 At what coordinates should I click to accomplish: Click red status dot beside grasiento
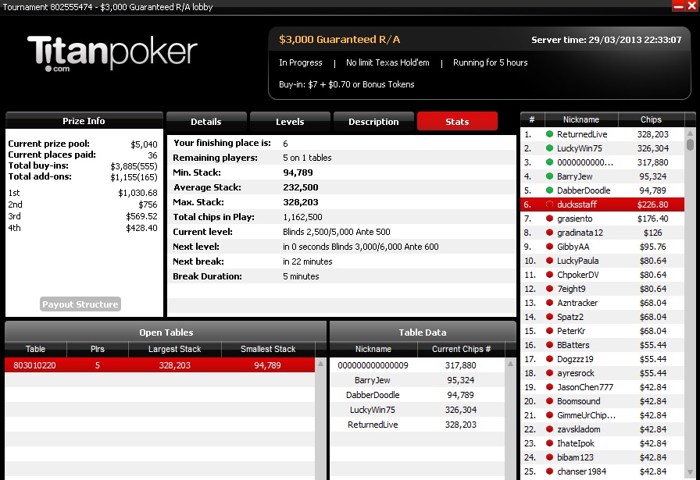click(x=549, y=218)
